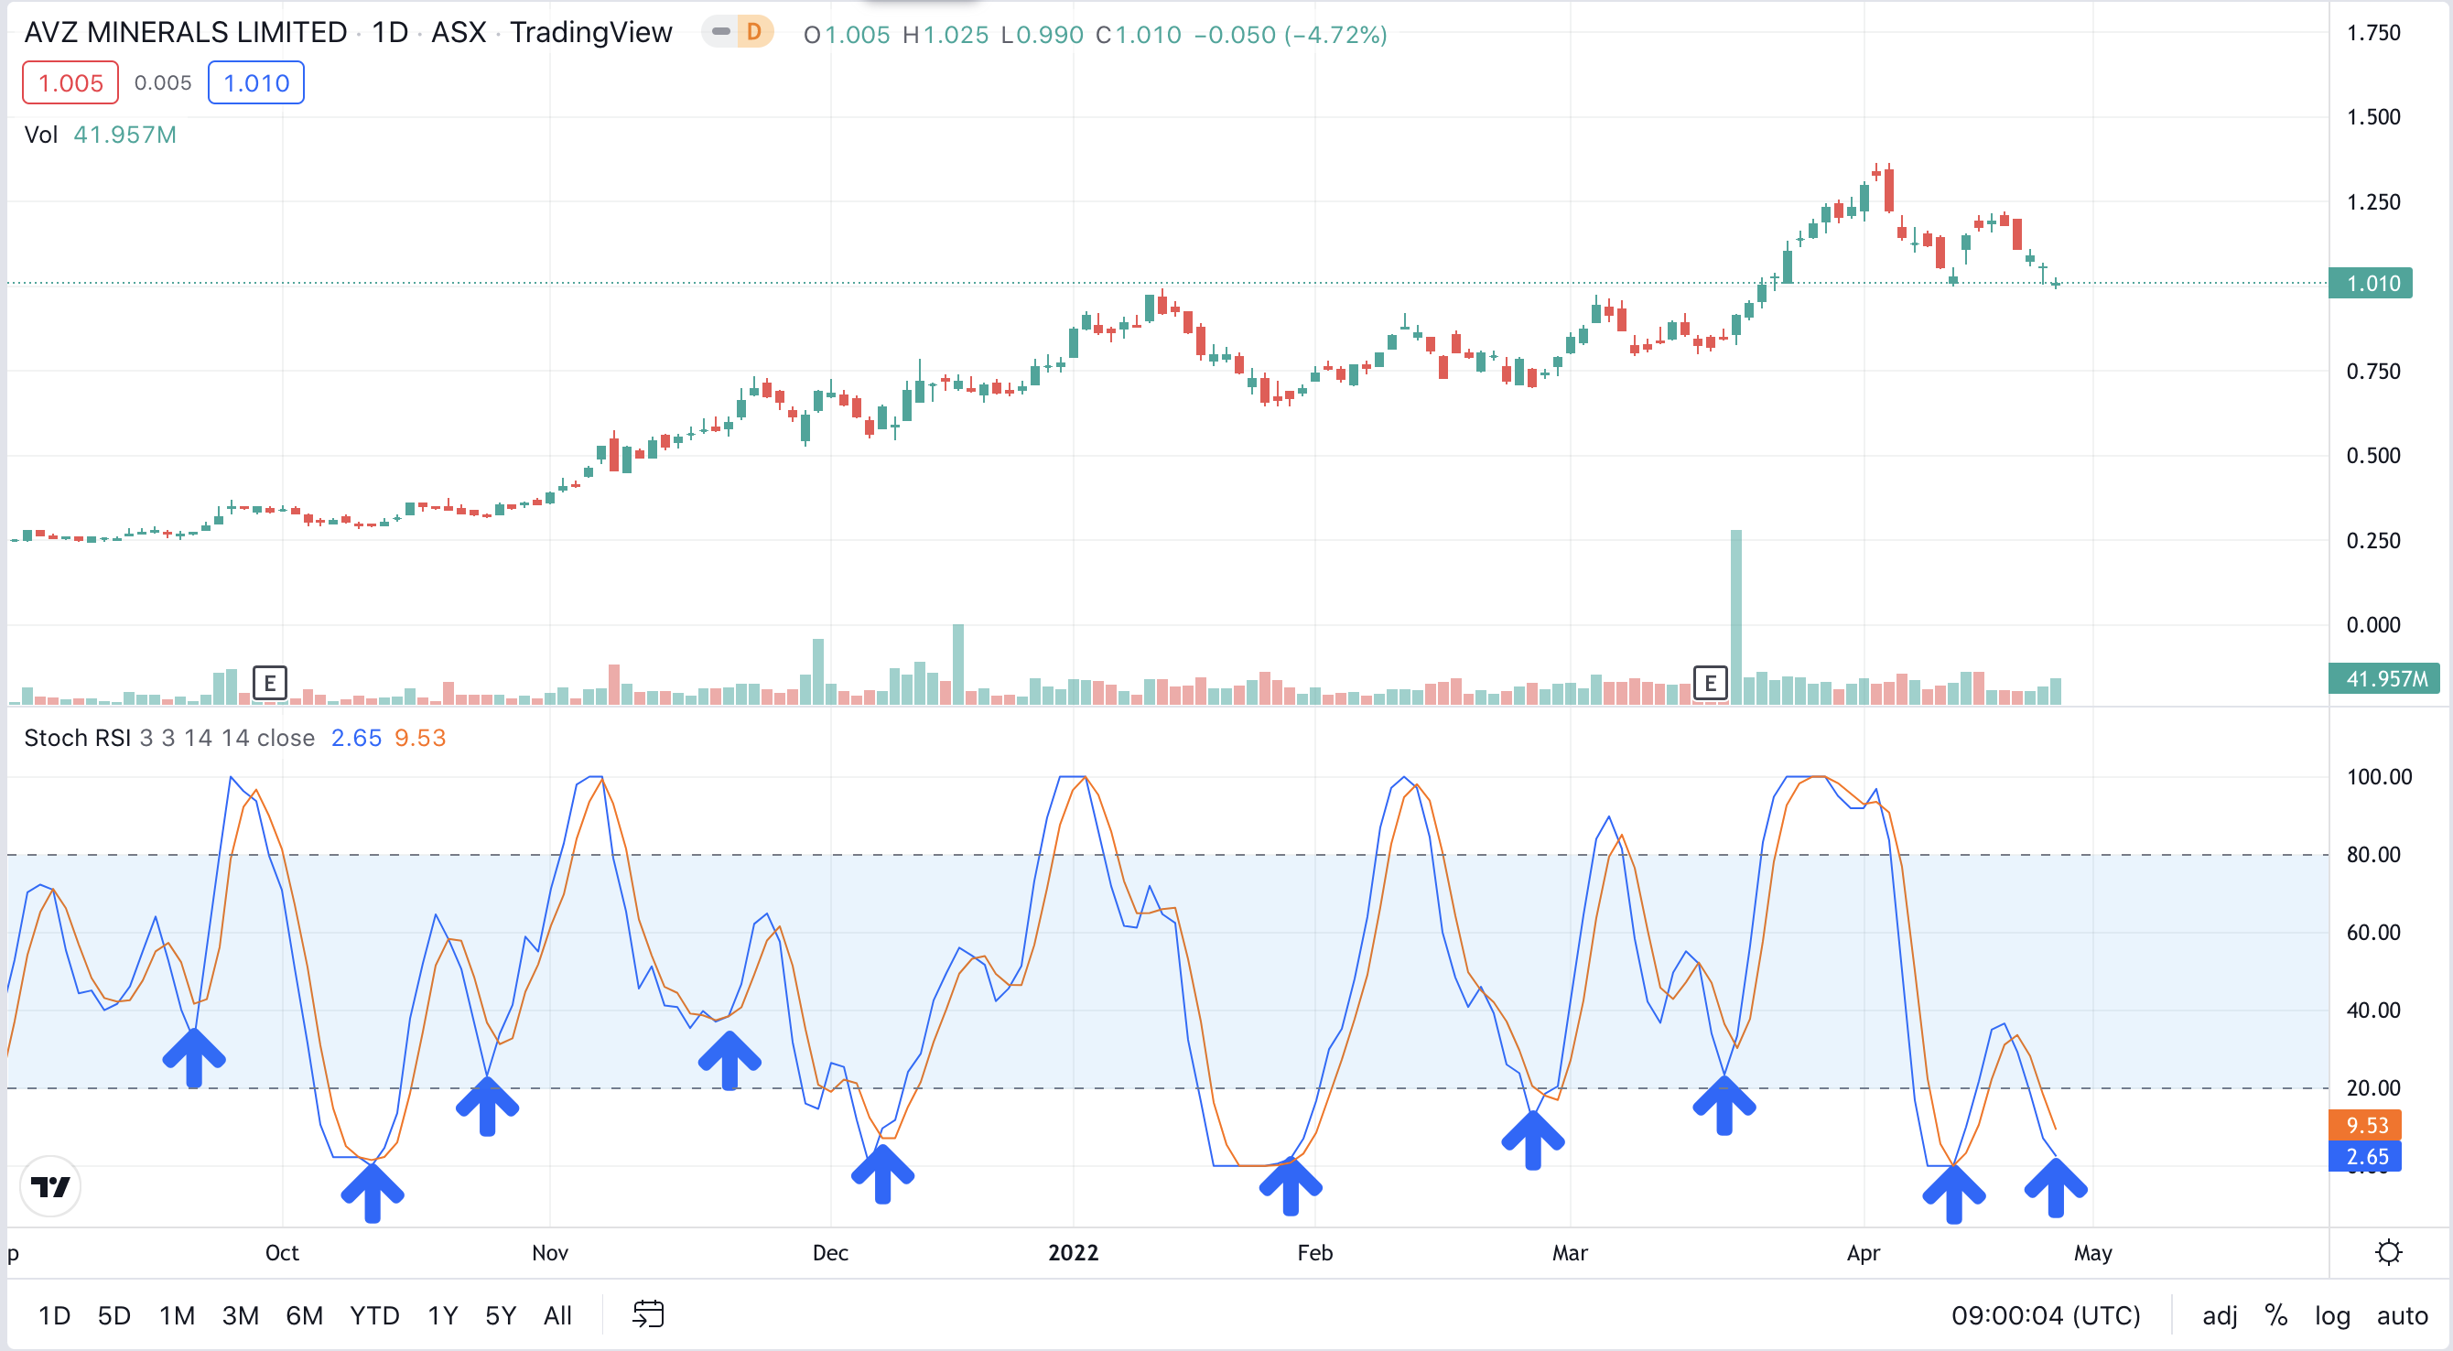The height and width of the screenshot is (1351, 2453).
Task: Click the 41.957M volume label on axis
Action: click(x=2385, y=679)
